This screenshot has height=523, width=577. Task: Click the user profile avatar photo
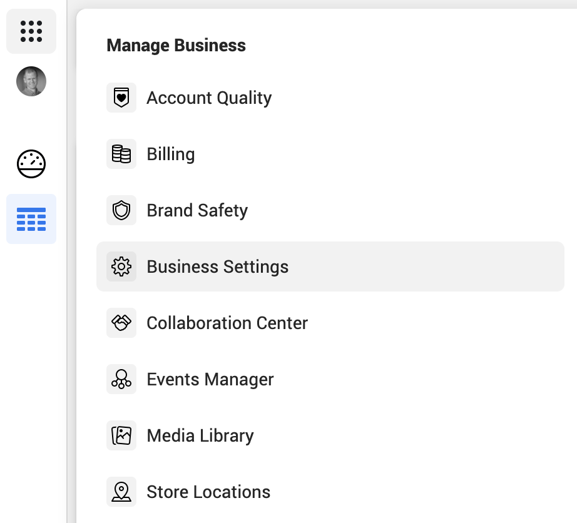pyautogui.click(x=31, y=81)
